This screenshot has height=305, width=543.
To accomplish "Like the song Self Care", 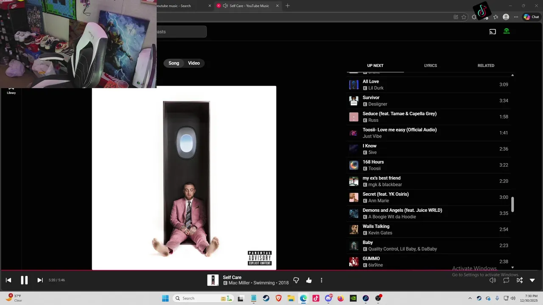I will point(309,280).
